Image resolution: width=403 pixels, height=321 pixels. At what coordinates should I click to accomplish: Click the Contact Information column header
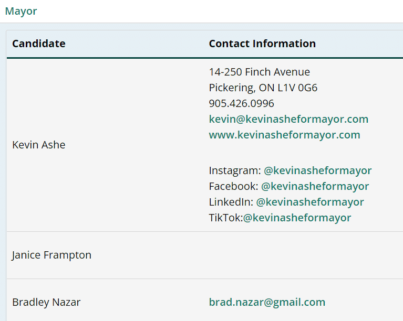click(x=262, y=44)
